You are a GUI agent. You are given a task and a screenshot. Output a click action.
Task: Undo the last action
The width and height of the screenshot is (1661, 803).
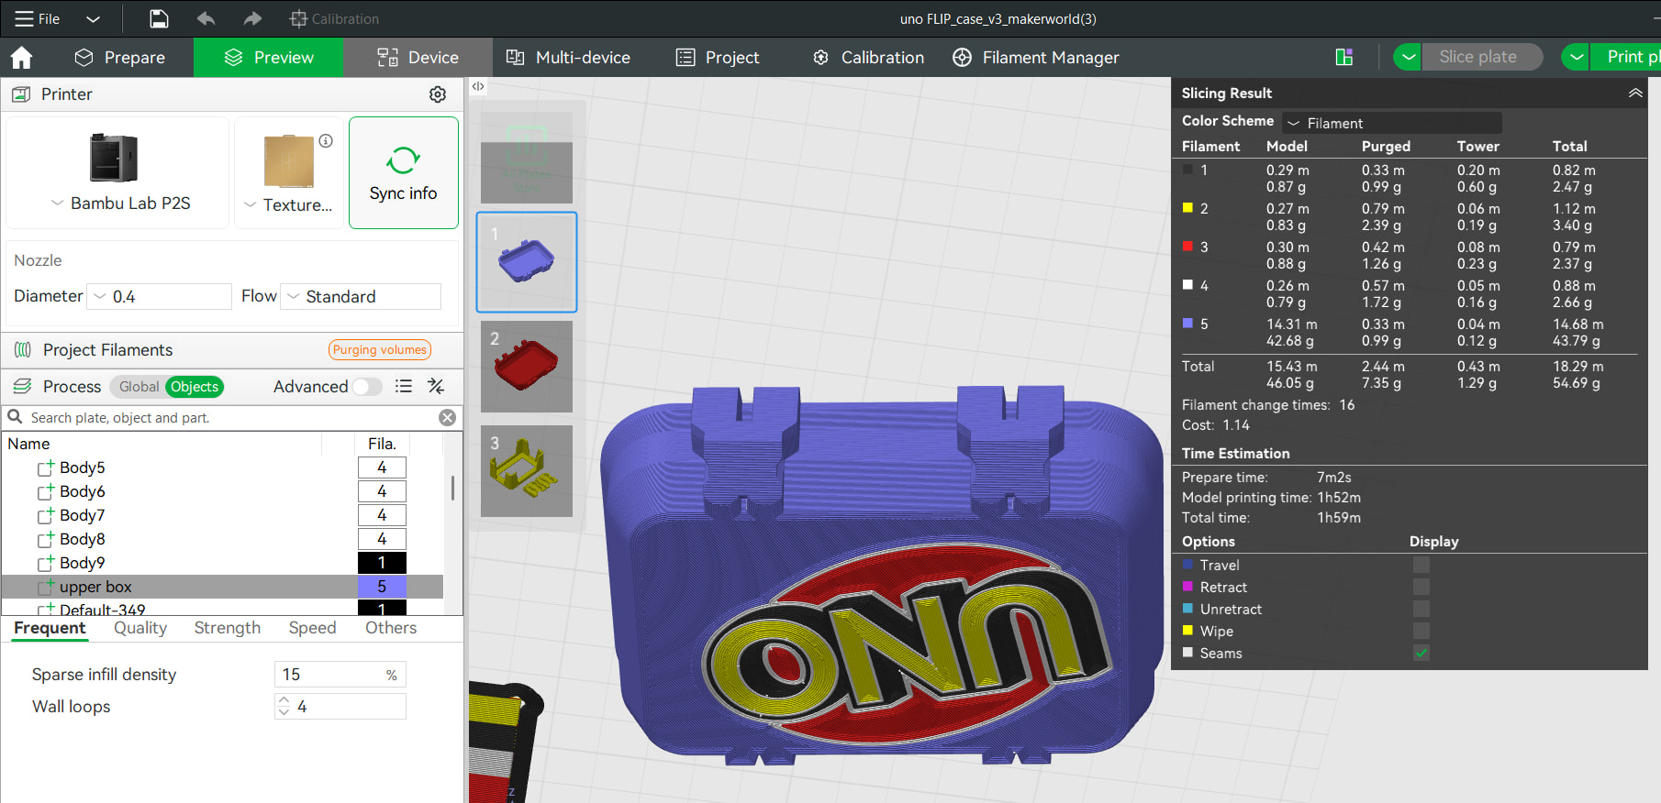click(x=206, y=18)
